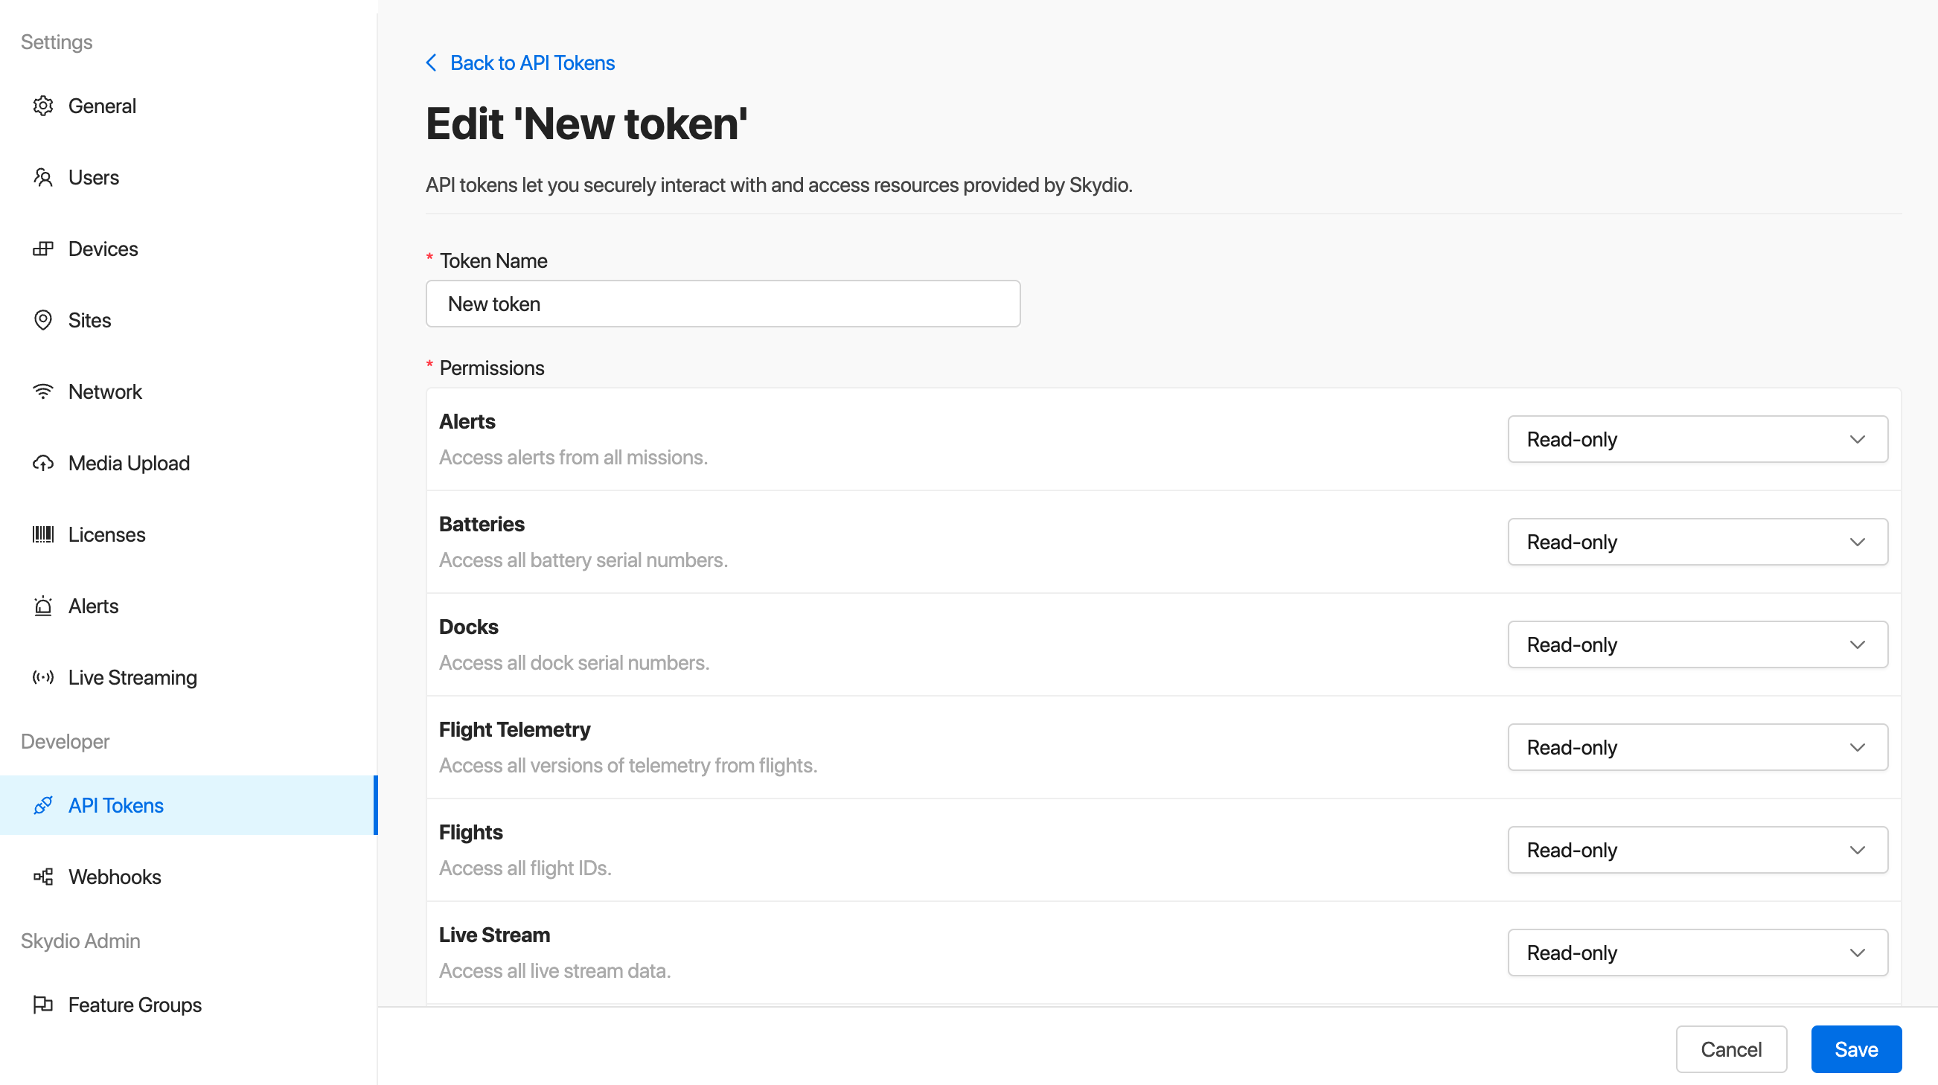This screenshot has height=1085, width=1938.
Task: Change the Flight Telemetry permission level
Action: 1698,747
